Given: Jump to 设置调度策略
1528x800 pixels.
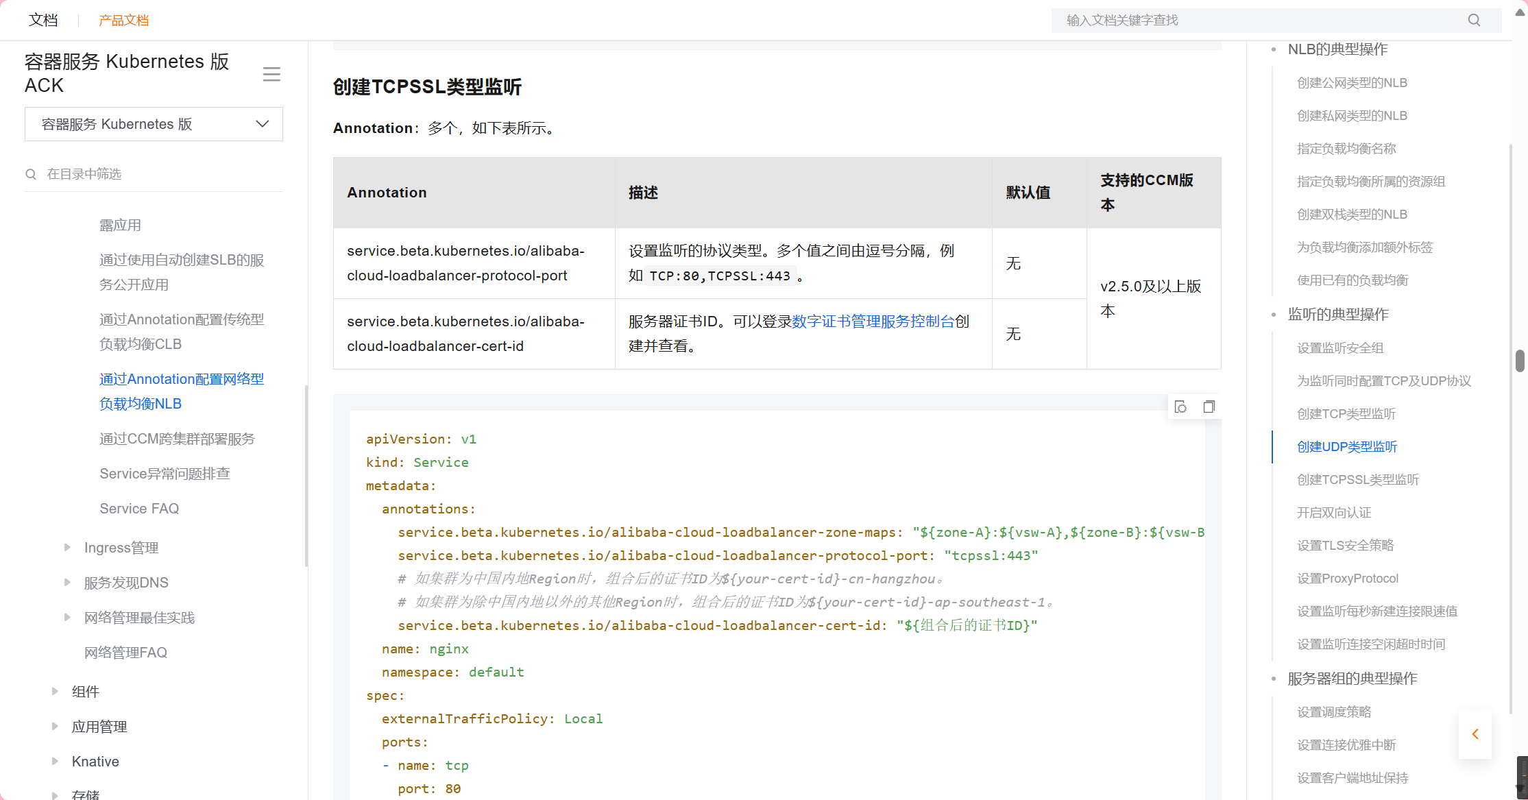Looking at the screenshot, I should [1334, 712].
